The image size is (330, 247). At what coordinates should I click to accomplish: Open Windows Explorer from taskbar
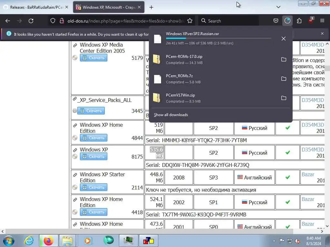(67, 241)
